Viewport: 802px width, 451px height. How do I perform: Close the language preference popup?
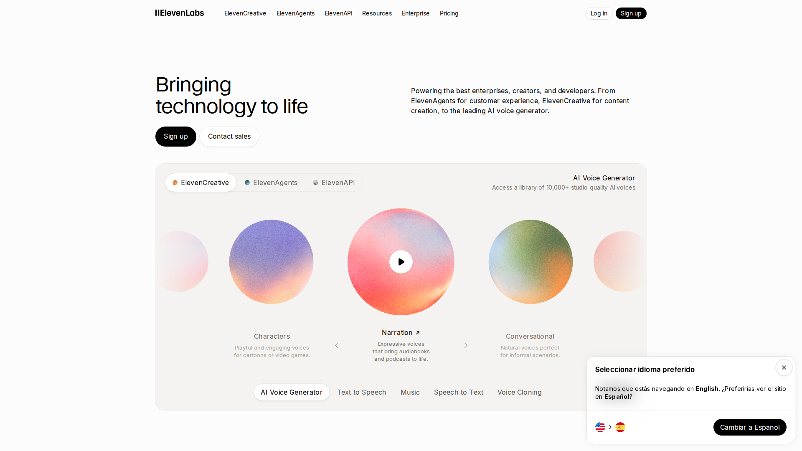tap(784, 367)
